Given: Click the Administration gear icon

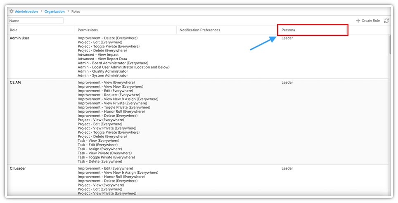Looking at the screenshot, I should pos(12,12).
